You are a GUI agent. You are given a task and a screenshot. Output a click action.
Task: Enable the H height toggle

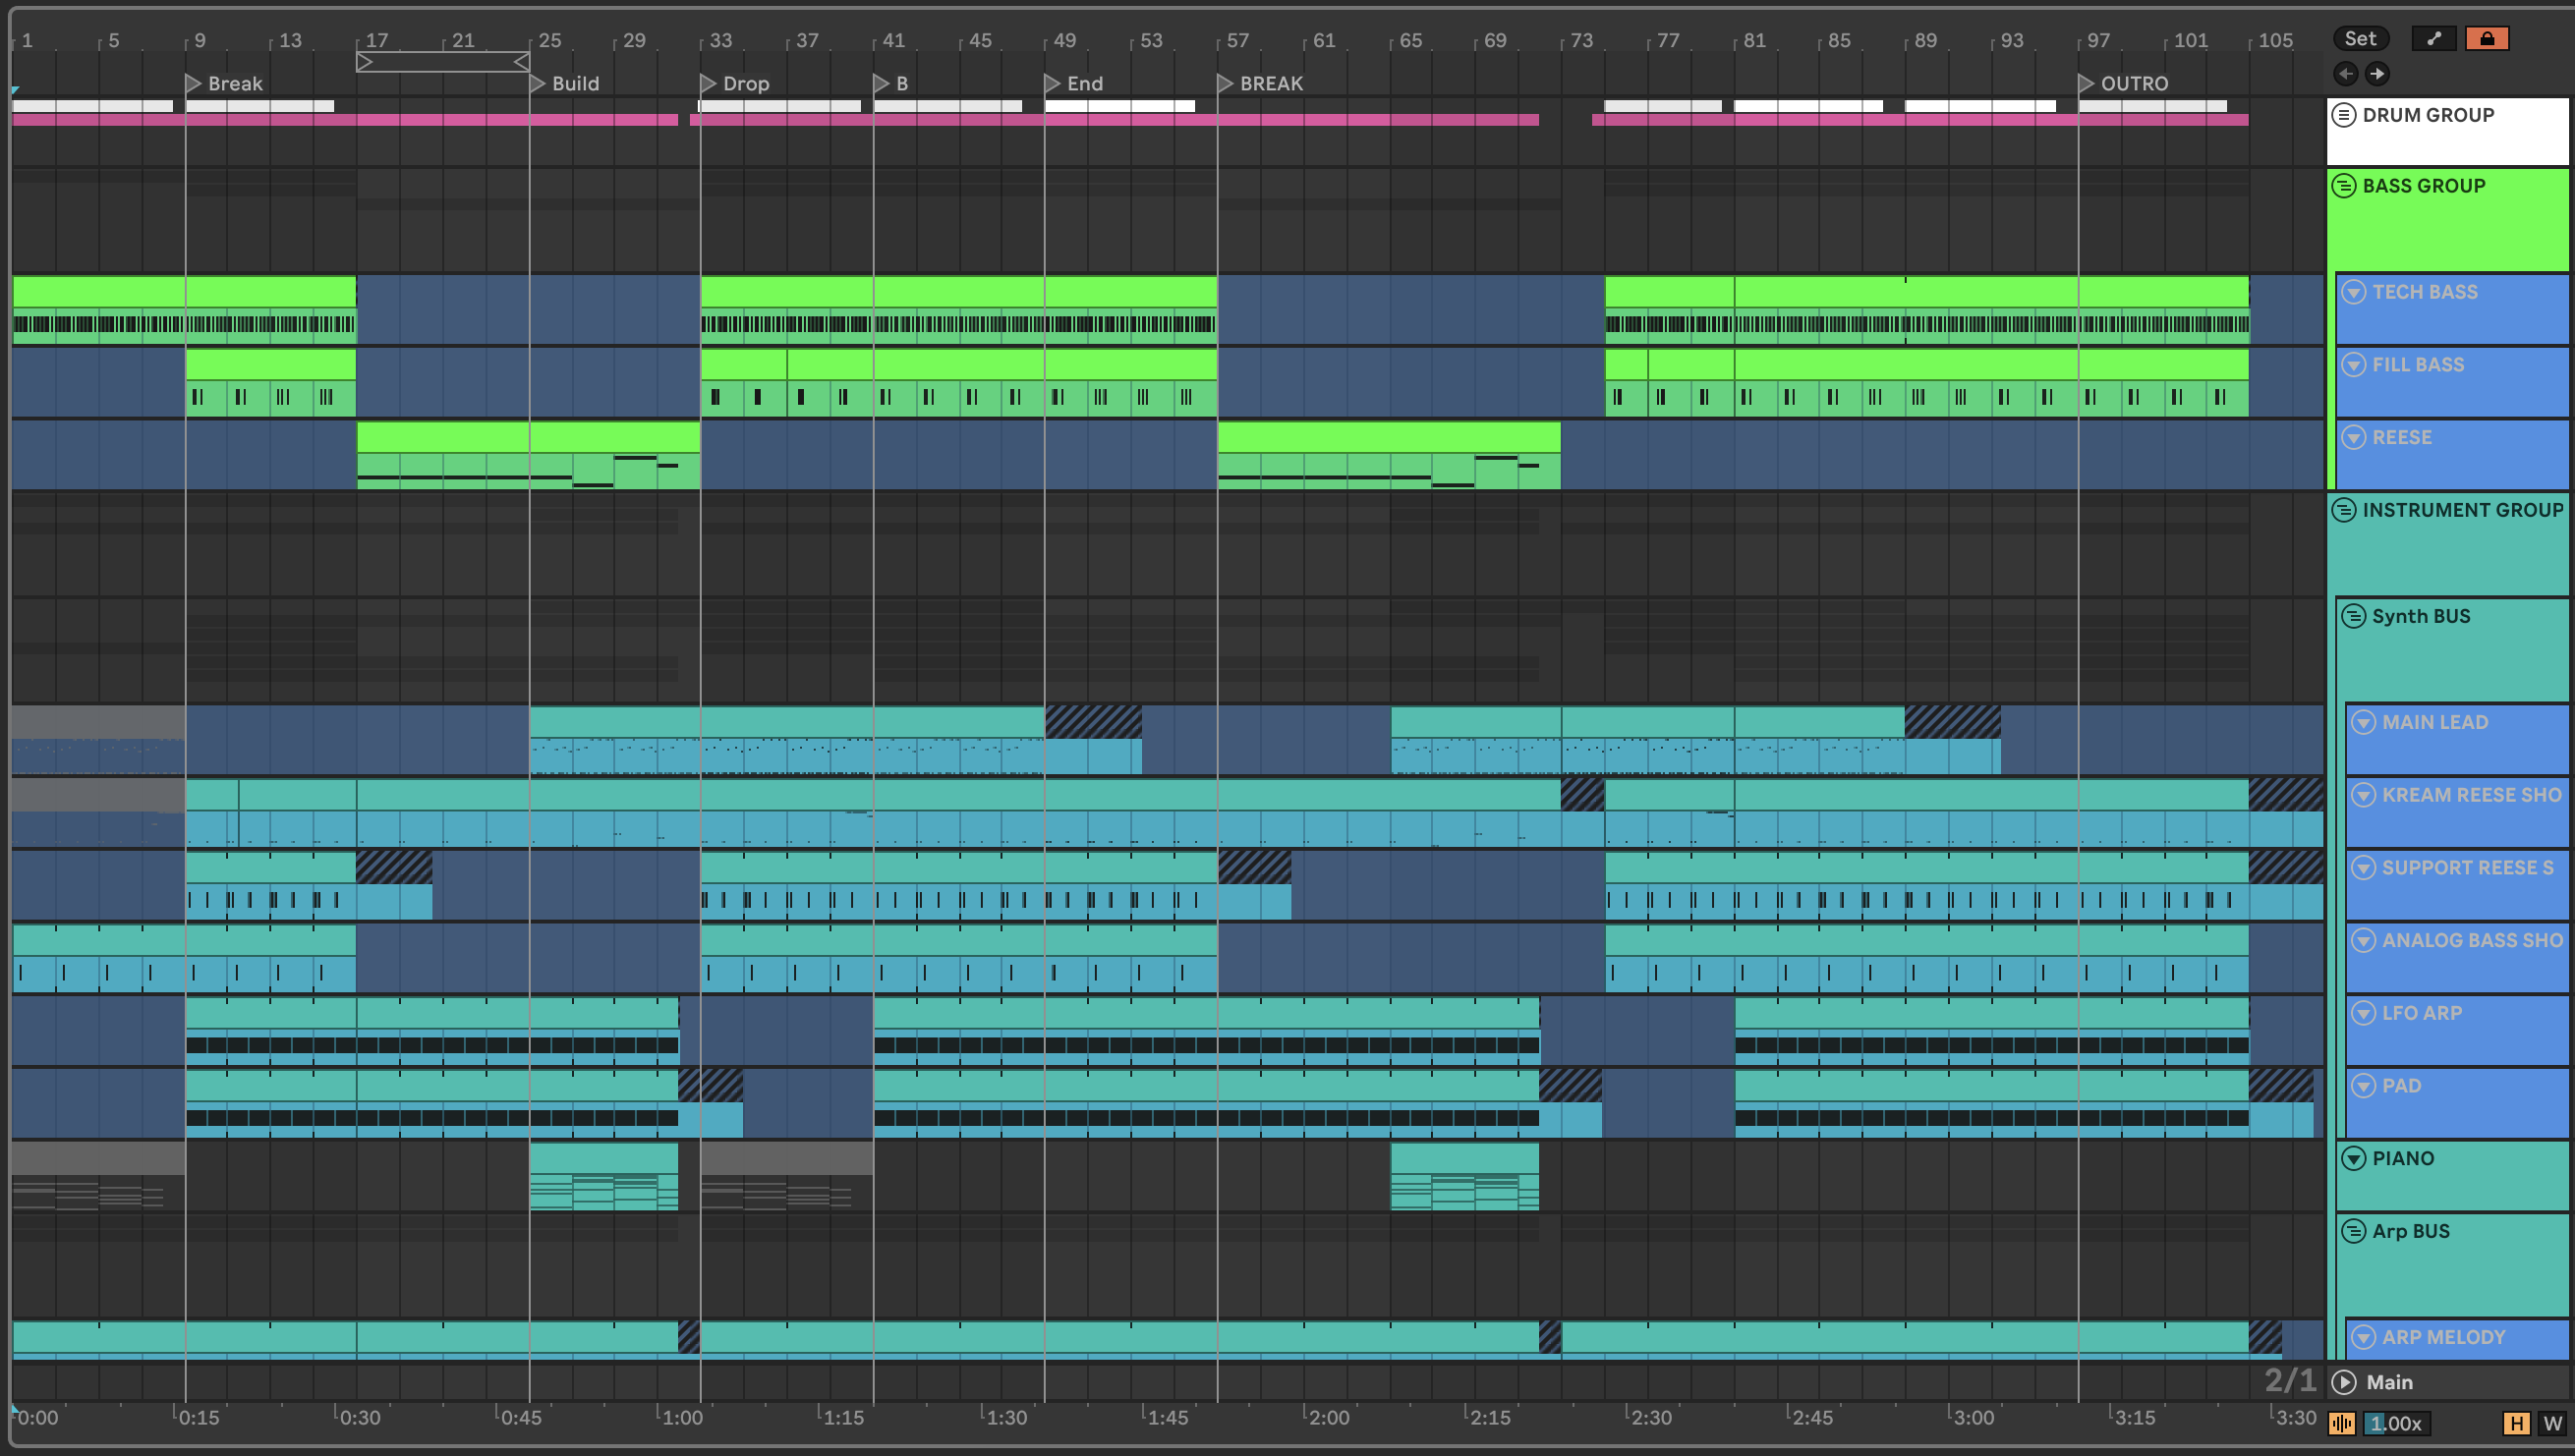tap(2515, 1423)
